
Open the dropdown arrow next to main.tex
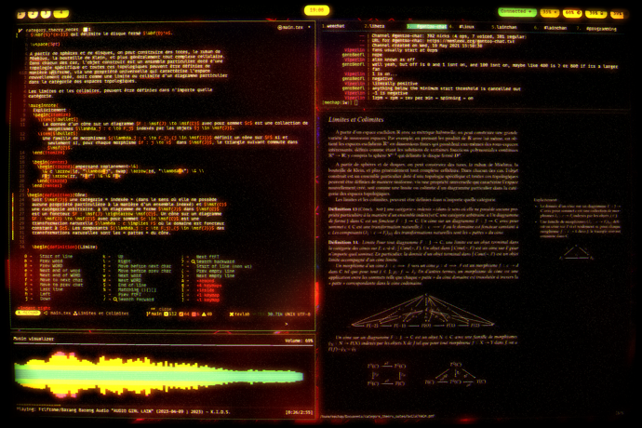309,27
